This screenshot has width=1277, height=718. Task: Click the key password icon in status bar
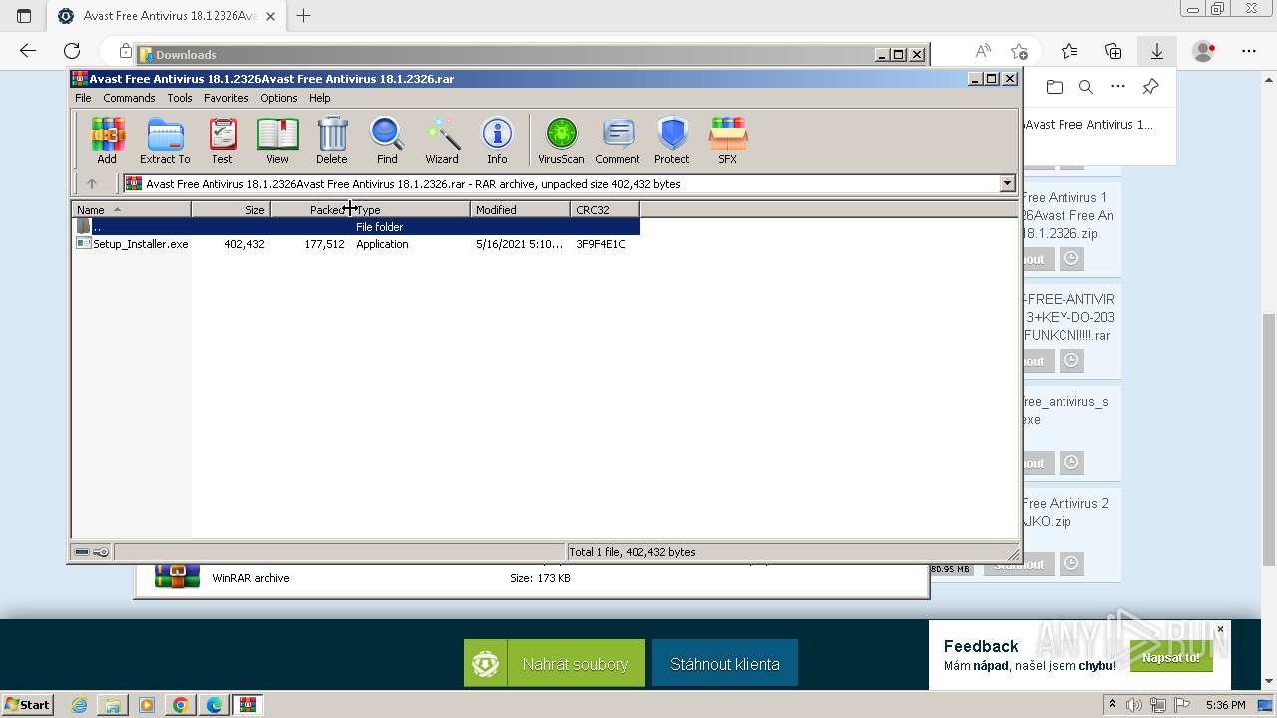[x=101, y=552]
